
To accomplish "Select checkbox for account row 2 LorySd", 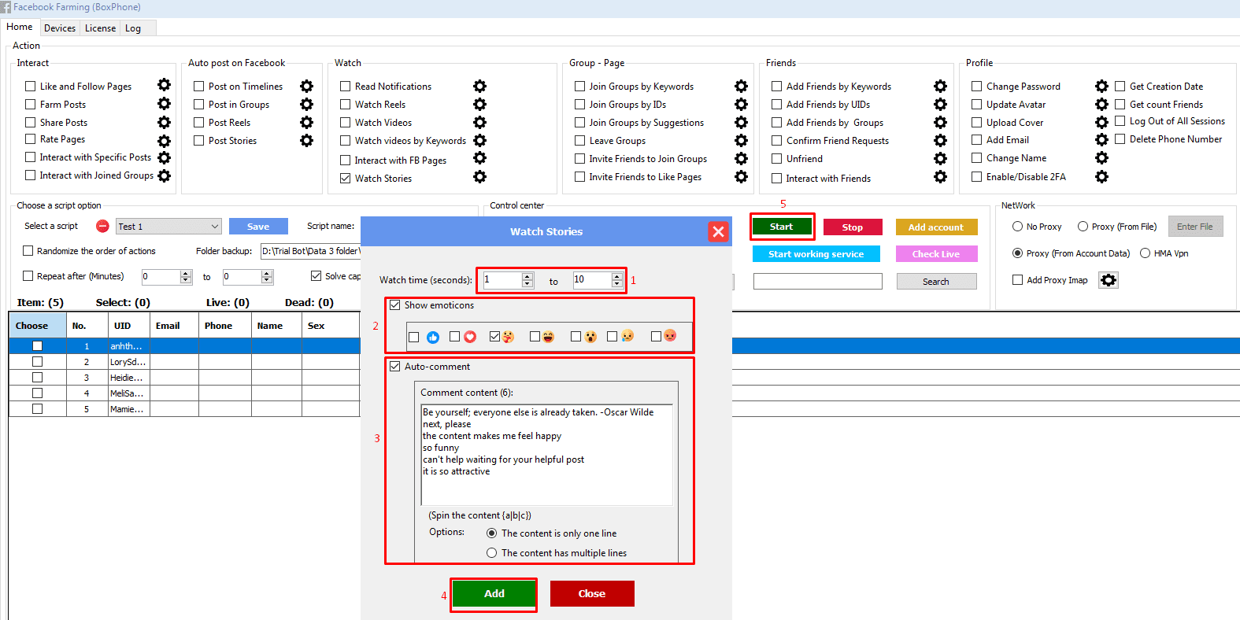I will [x=37, y=362].
